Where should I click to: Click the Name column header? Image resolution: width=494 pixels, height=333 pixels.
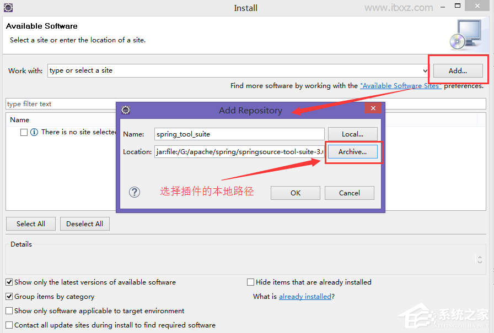19,119
